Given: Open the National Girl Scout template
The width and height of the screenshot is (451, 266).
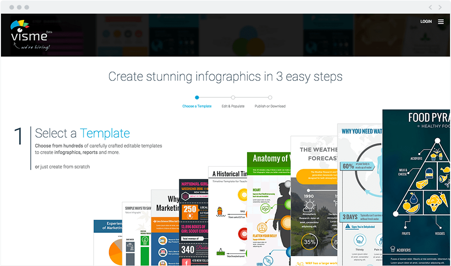Looking at the screenshot, I should (x=194, y=222).
